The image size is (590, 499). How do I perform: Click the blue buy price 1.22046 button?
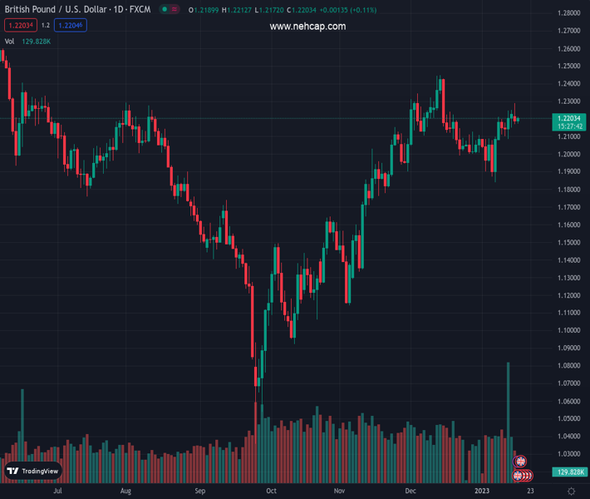tap(71, 26)
